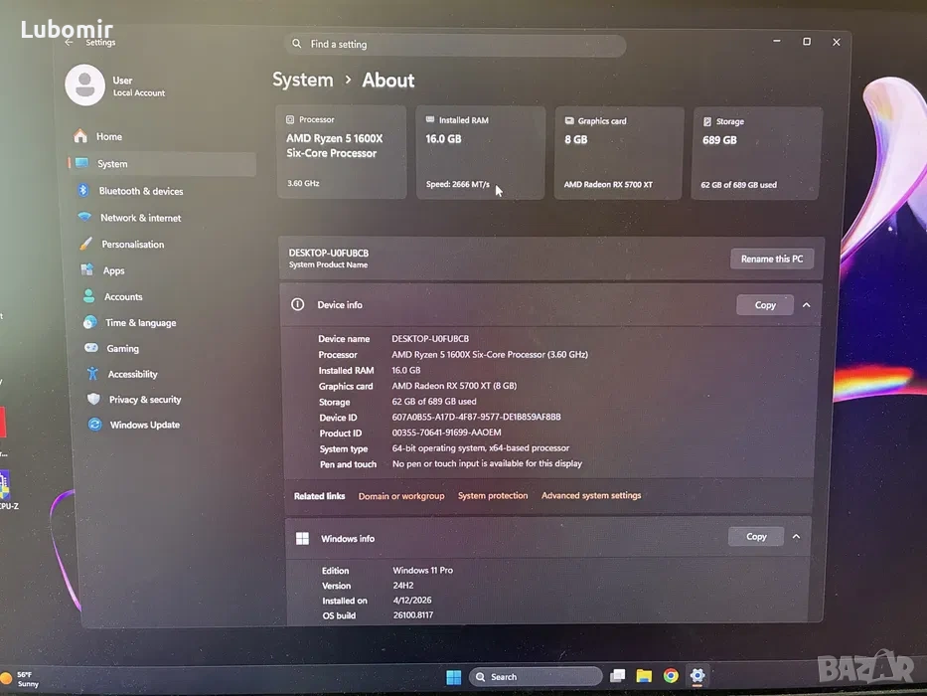Copy the Windows info details
The image size is (927, 696).
(755, 537)
